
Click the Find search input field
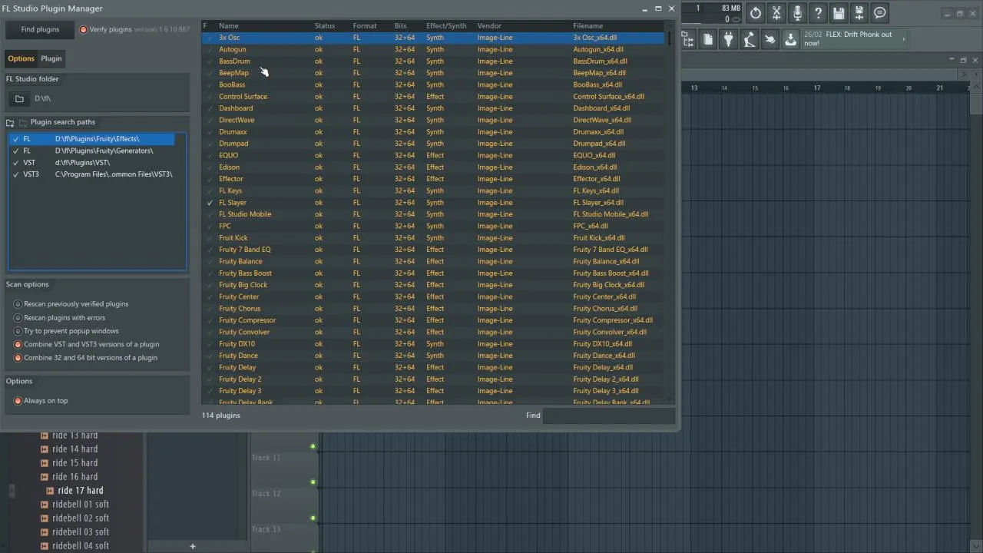coord(609,416)
